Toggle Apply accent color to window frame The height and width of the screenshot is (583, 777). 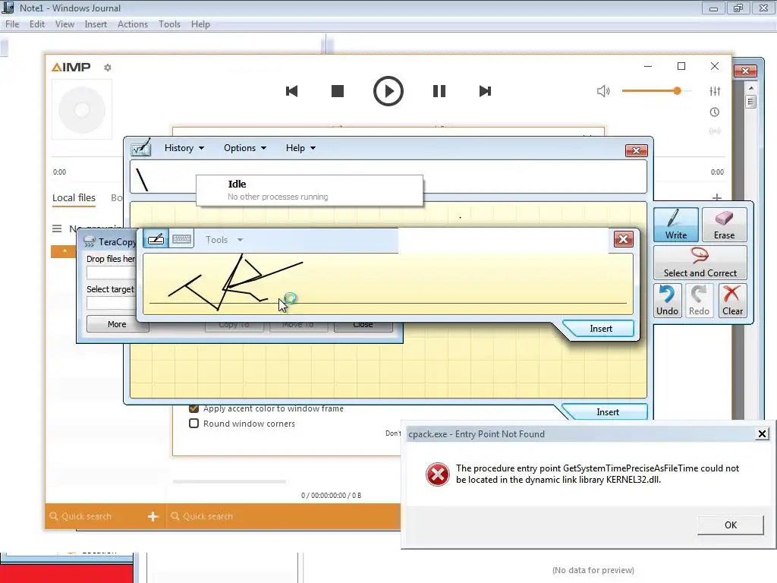(193, 408)
